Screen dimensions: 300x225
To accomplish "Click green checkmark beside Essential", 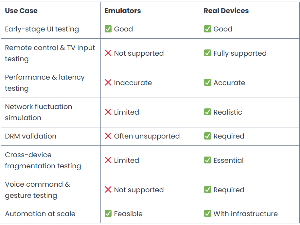I will pyautogui.click(x=208, y=160).
